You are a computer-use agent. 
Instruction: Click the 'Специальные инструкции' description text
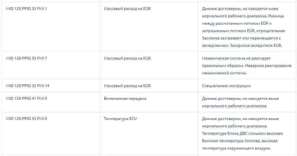tap(226, 86)
